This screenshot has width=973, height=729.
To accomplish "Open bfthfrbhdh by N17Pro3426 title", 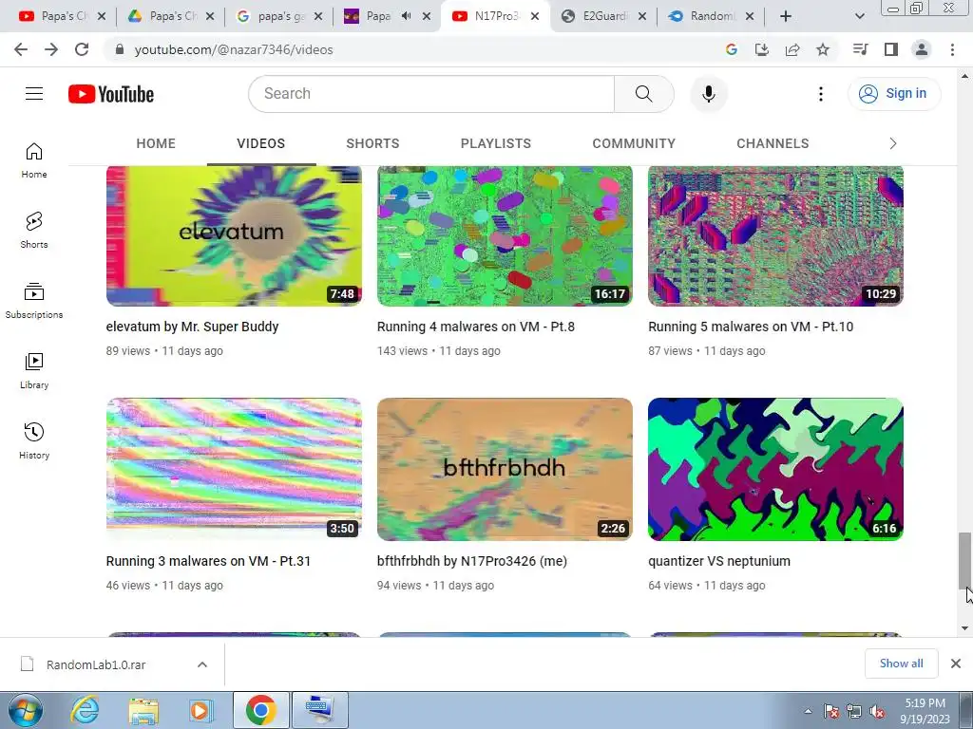I will point(472,561).
